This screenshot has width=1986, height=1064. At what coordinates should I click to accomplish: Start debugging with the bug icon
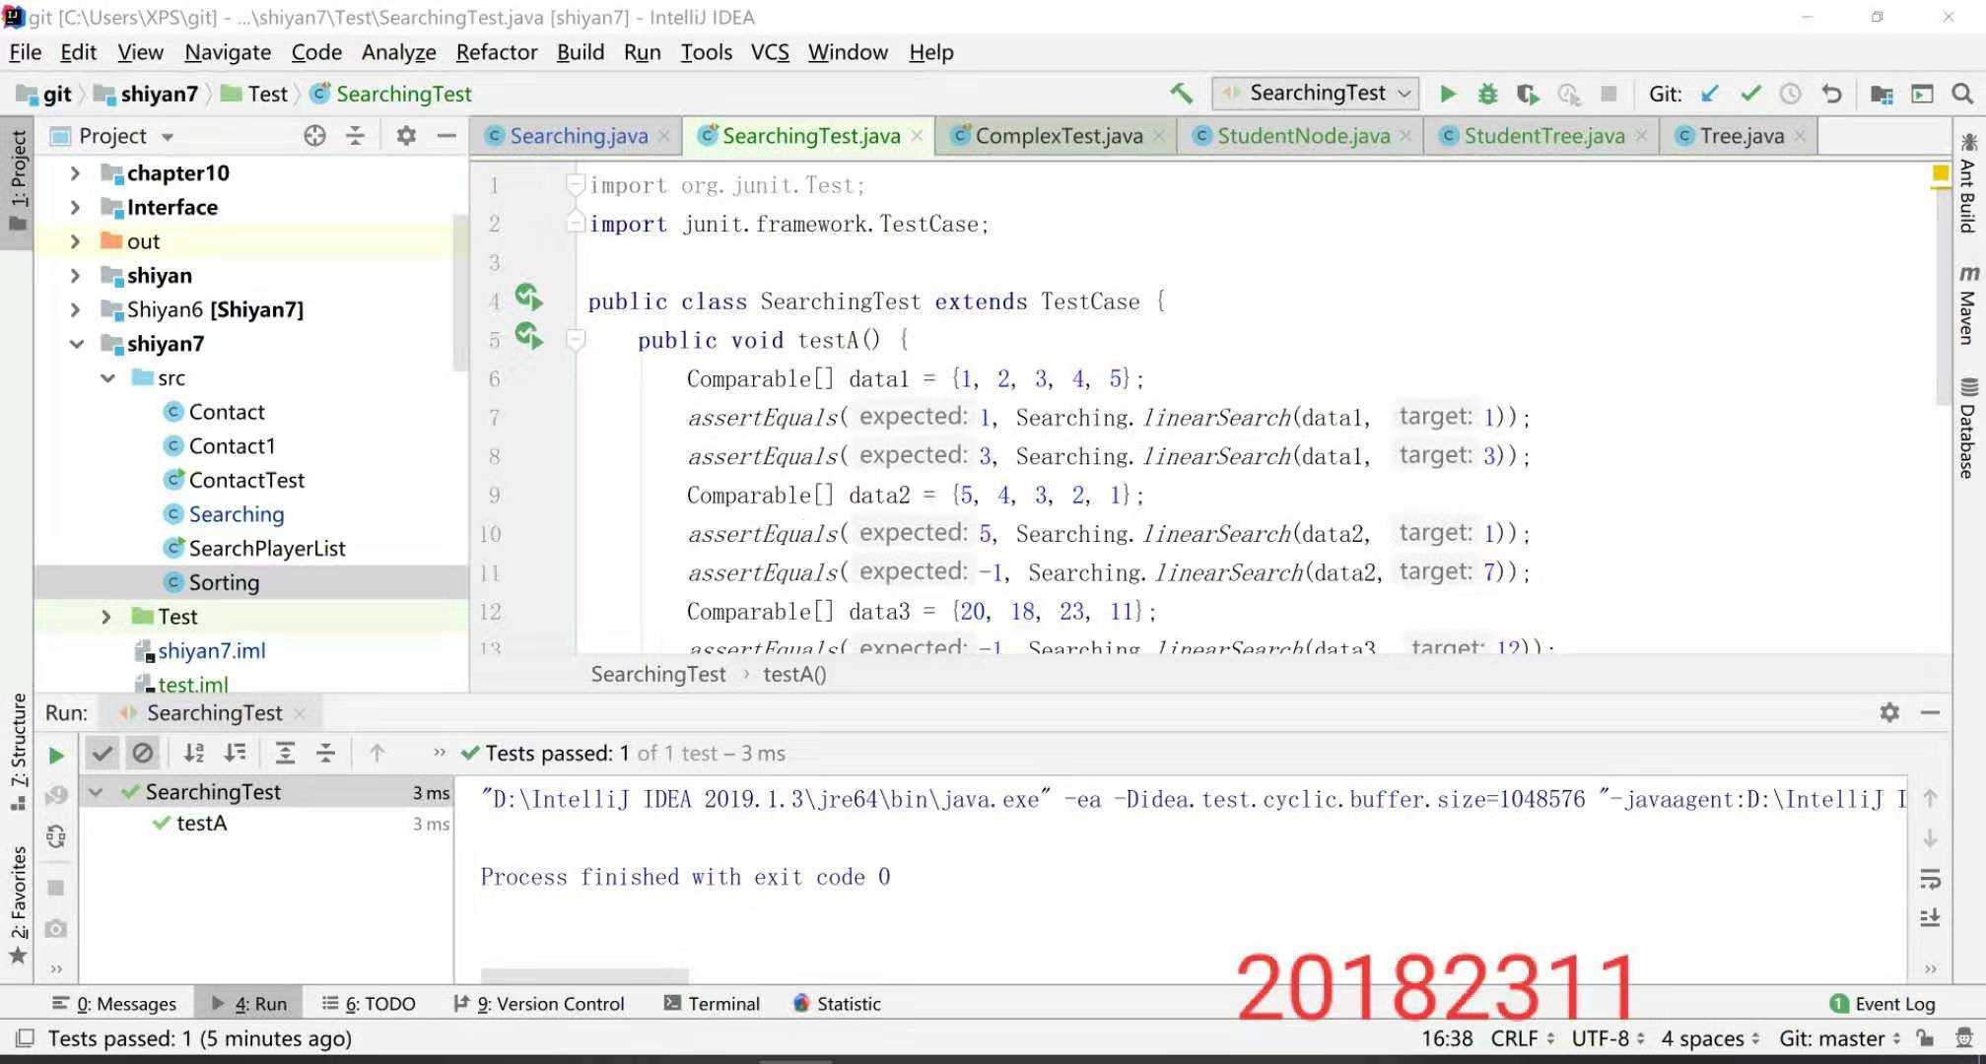[x=1487, y=94]
